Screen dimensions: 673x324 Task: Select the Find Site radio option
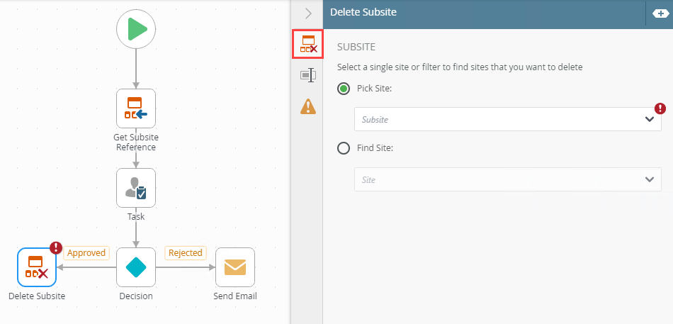(x=344, y=148)
